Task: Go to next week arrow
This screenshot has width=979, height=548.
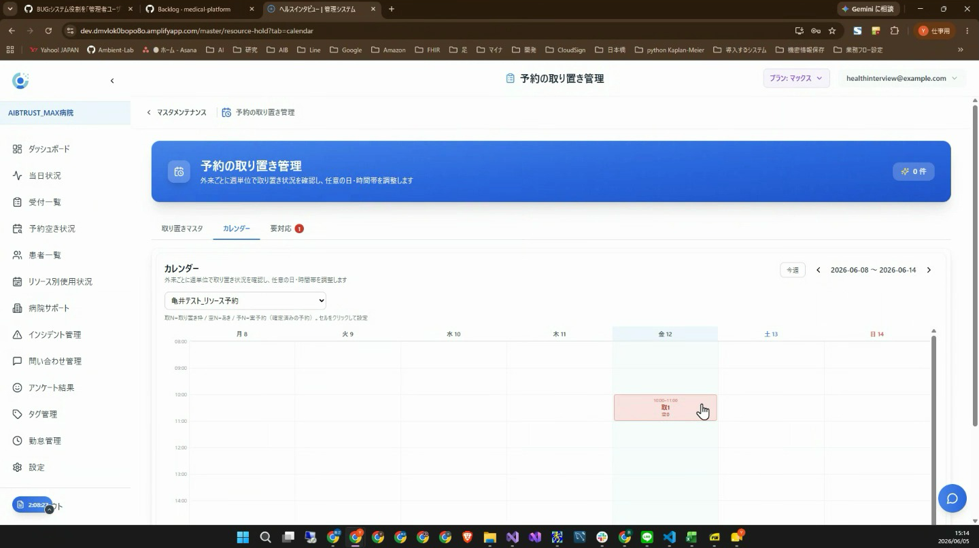Action: (x=929, y=270)
